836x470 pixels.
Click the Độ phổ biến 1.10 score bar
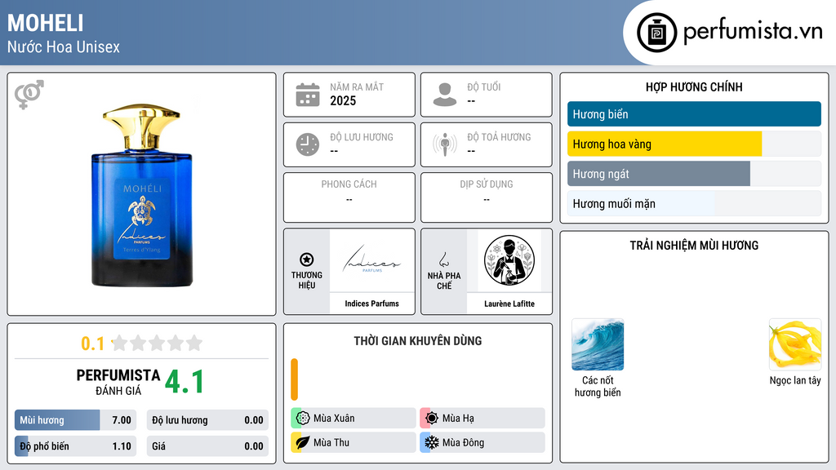(x=75, y=446)
